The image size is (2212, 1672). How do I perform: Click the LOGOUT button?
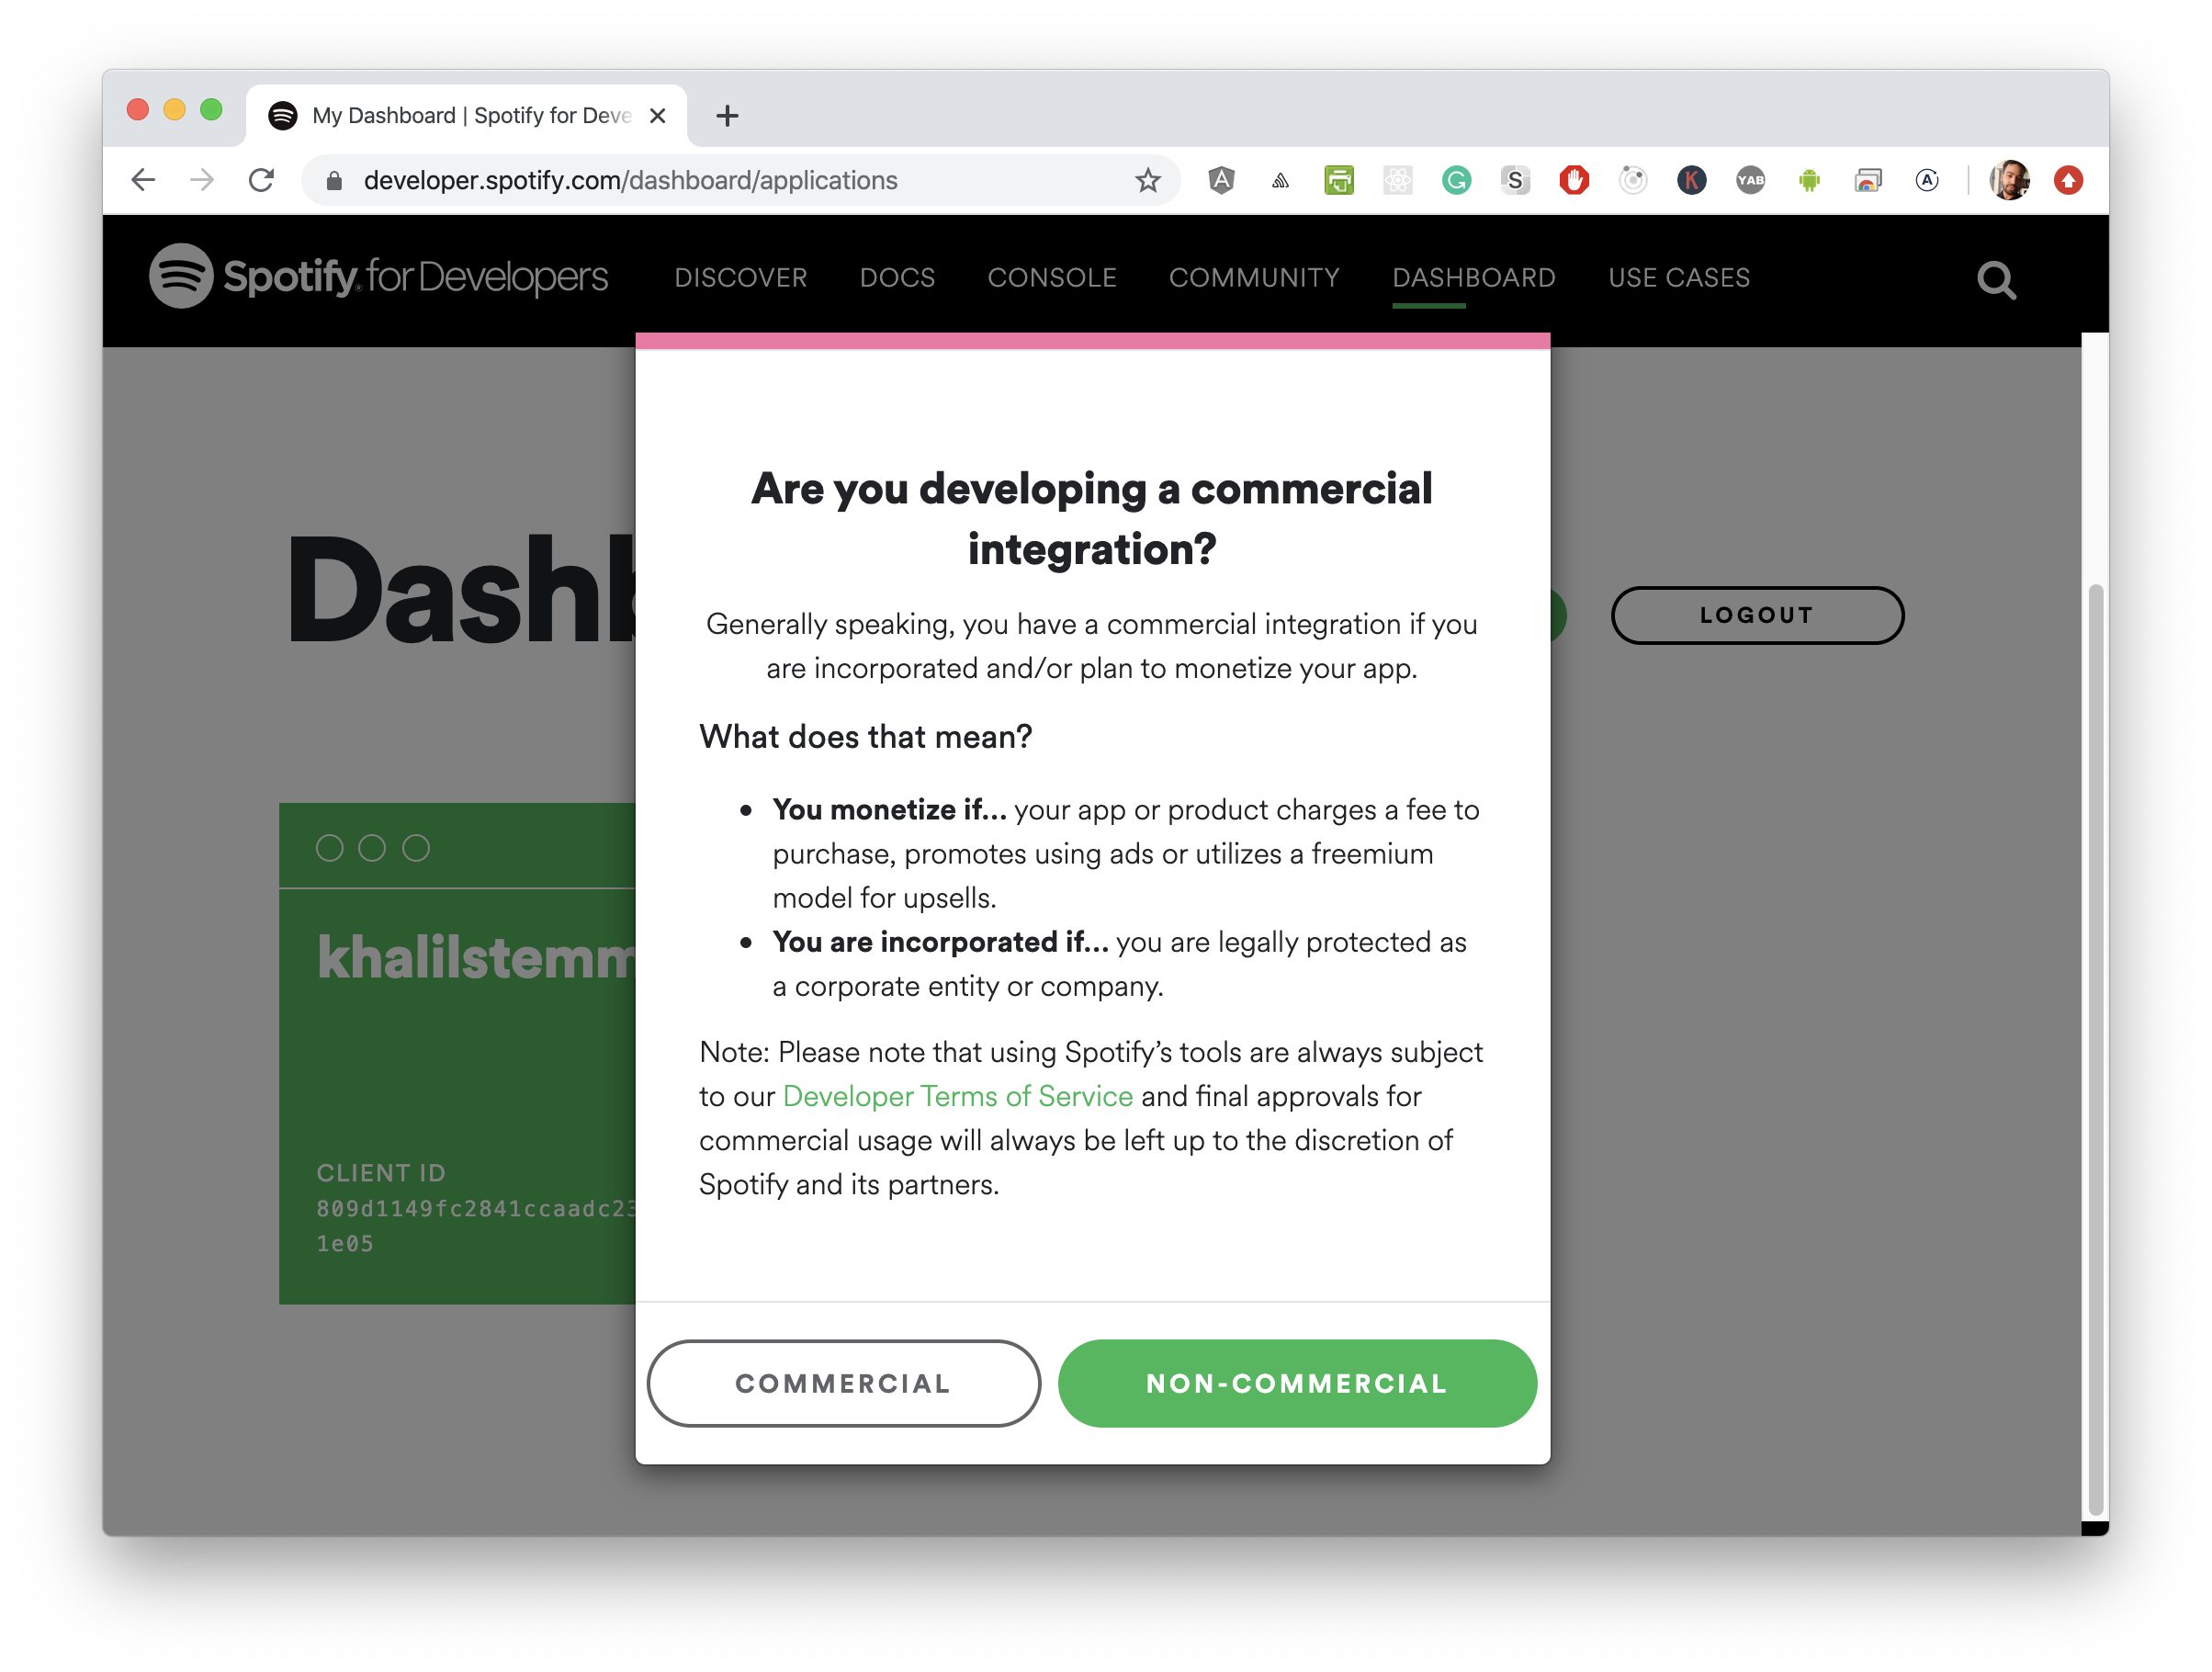coord(1755,615)
